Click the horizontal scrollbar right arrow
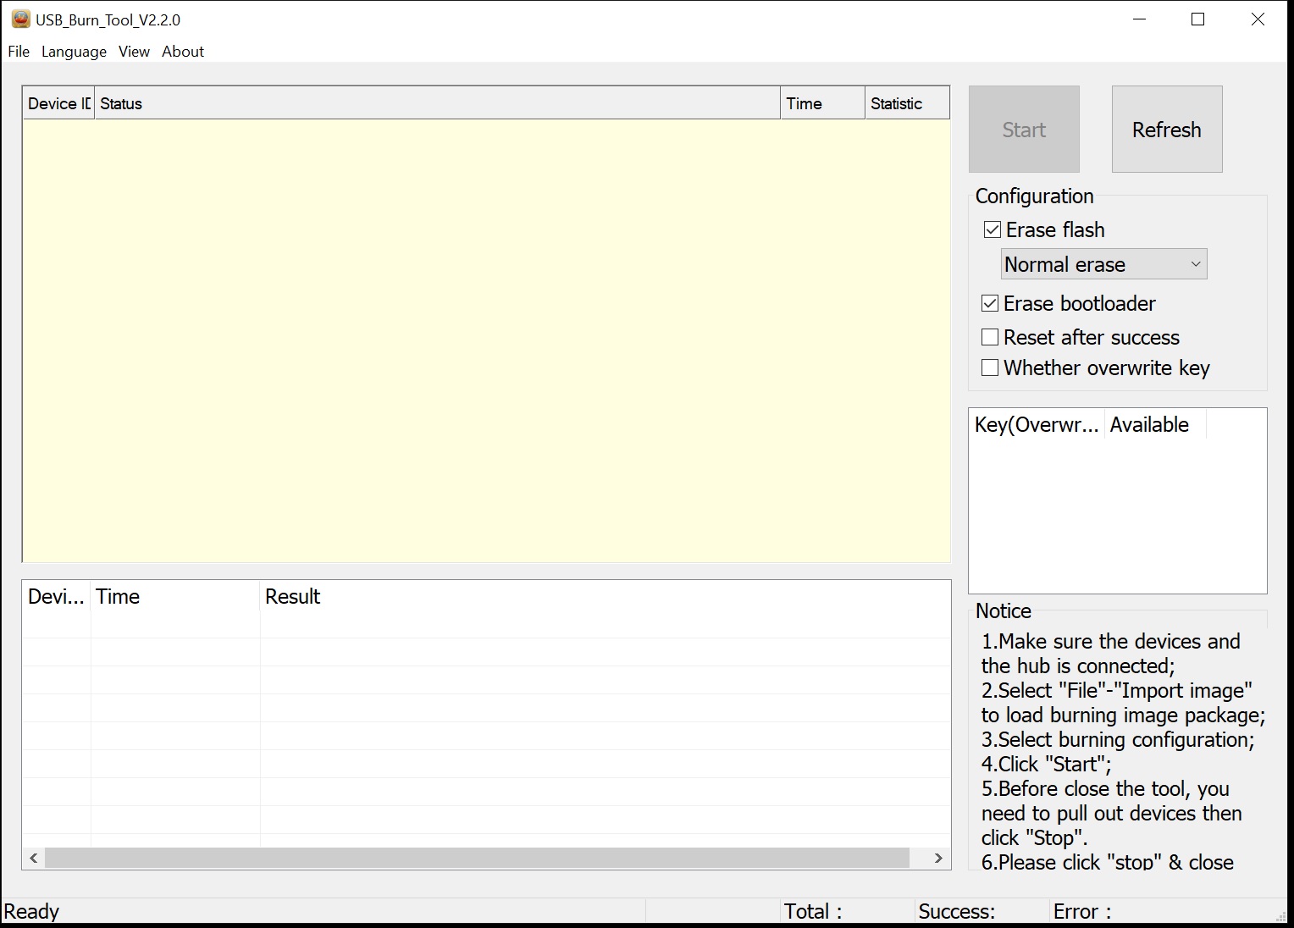The image size is (1294, 928). click(938, 858)
